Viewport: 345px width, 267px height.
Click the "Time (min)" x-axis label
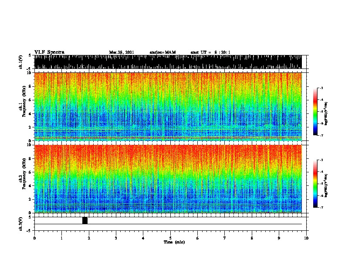[x=174, y=242]
